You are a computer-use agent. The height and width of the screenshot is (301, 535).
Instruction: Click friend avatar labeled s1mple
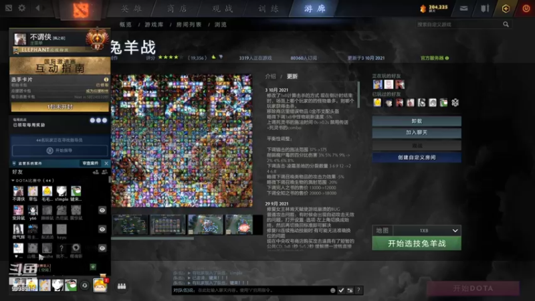(62, 191)
